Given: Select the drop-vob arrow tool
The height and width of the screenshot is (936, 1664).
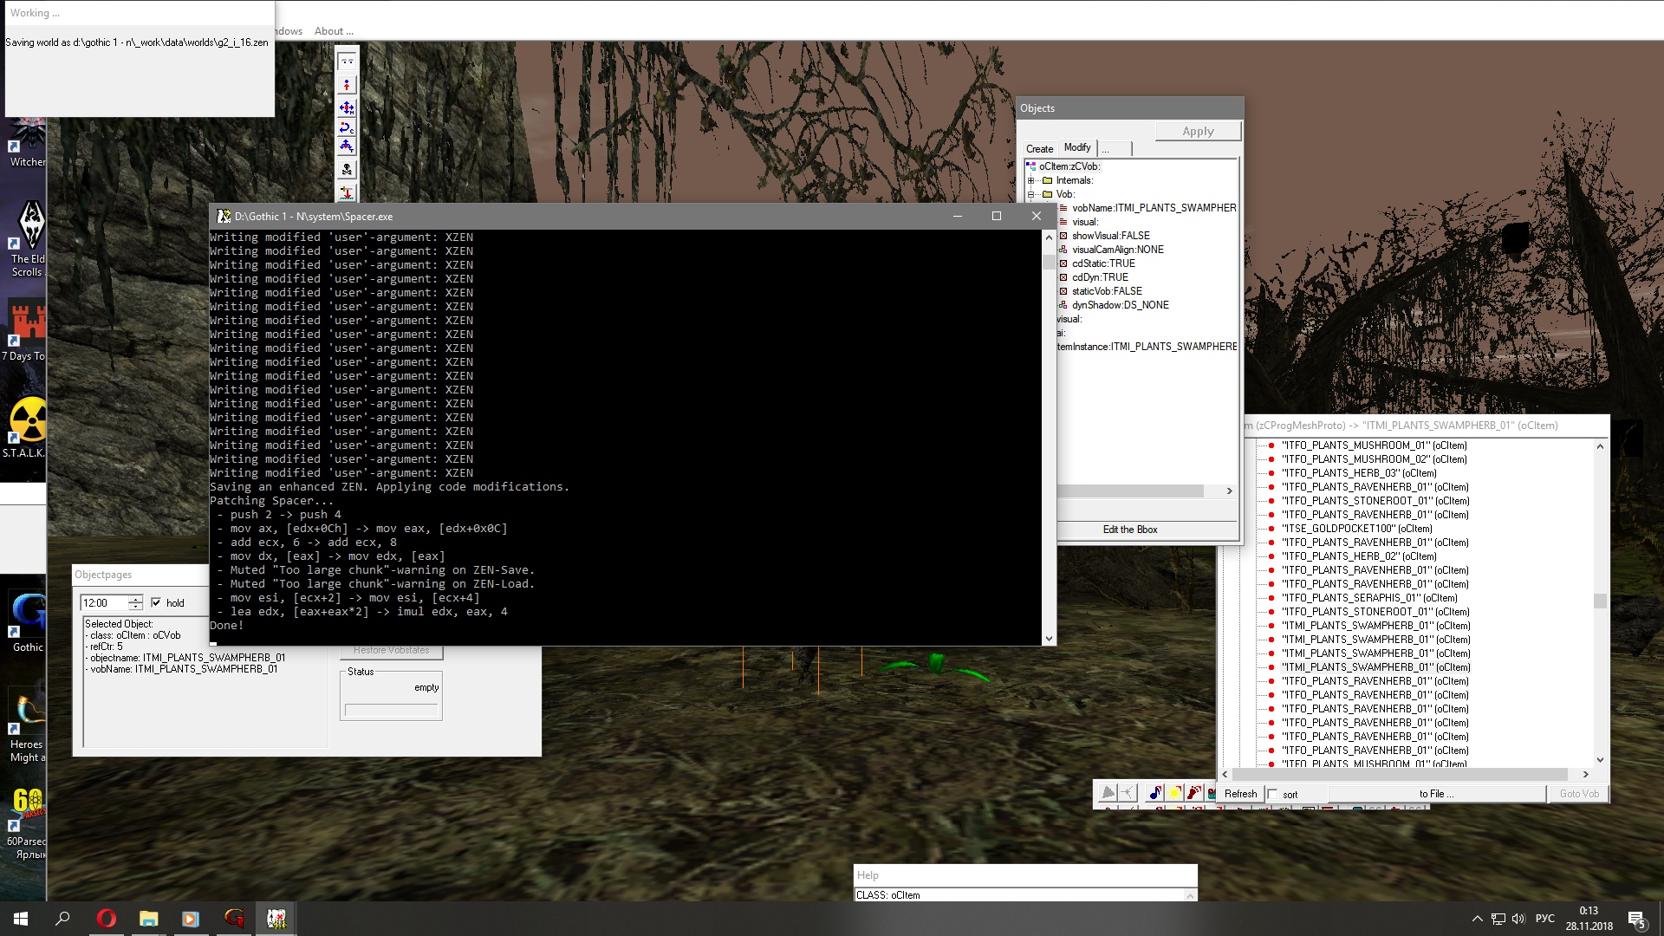Looking at the screenshot, I should click(347, 85).
